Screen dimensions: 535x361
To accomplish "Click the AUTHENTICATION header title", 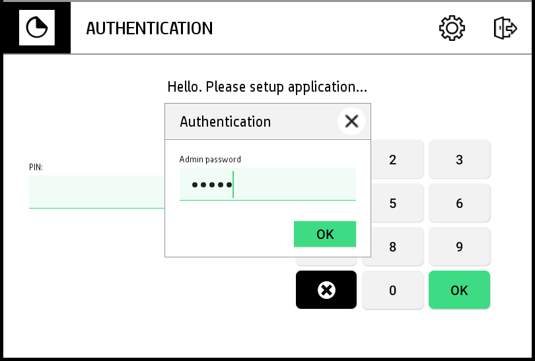I will (x=149, y=28).
